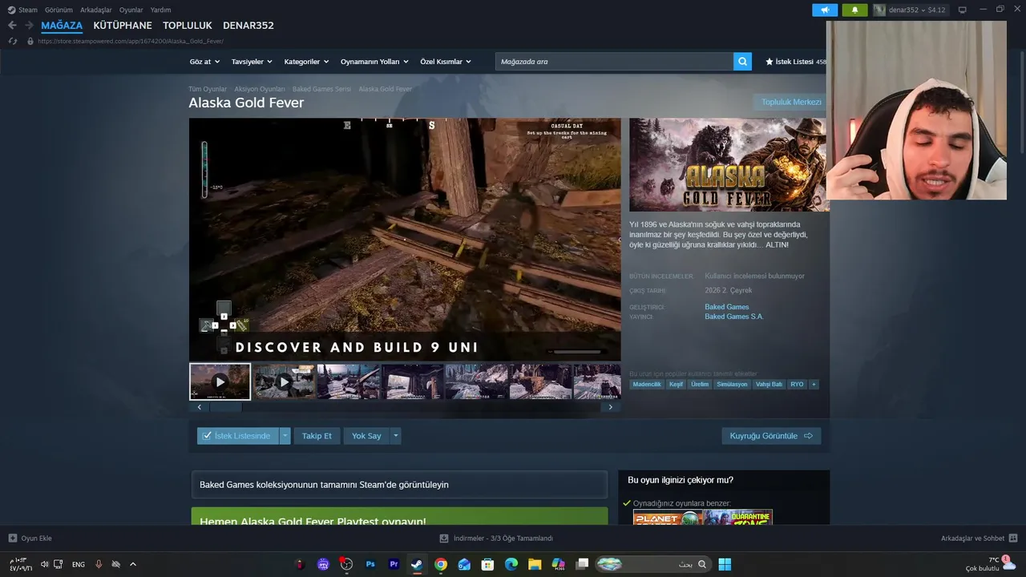The width and height of the screenshot is (1026, 577).
Task: Click the plus icon next to Oyun Ekle
Action: (x=13, y=538)
